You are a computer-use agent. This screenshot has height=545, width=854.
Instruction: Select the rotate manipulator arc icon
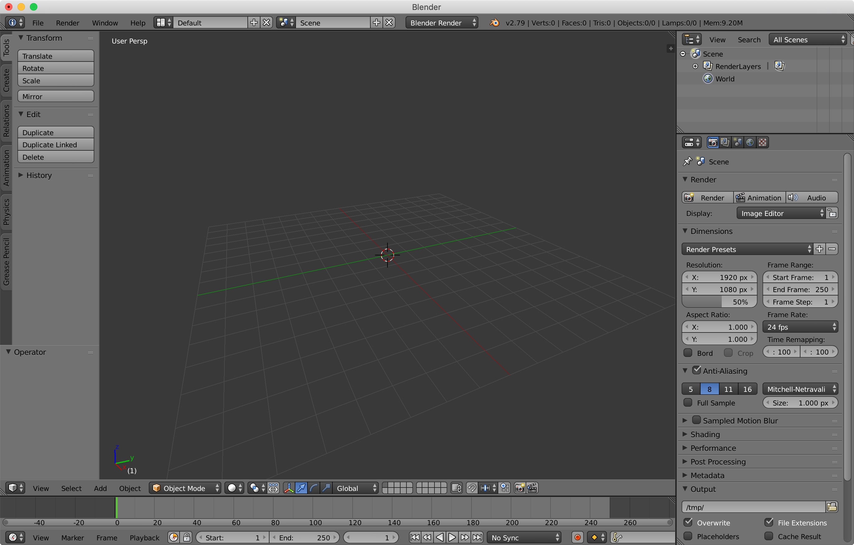pos(313,488)
